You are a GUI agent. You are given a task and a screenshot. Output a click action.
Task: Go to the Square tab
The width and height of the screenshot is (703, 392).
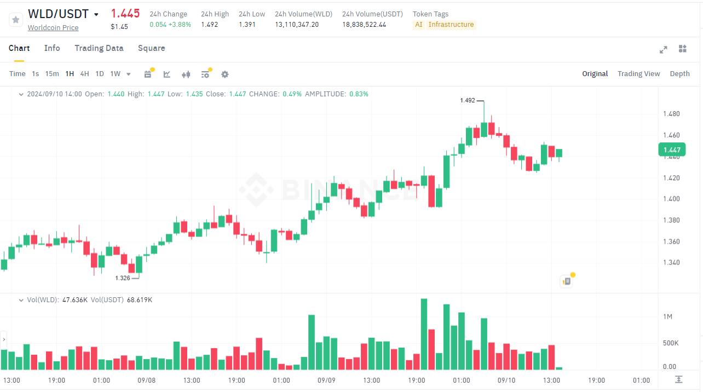click(x=152, y=48)
